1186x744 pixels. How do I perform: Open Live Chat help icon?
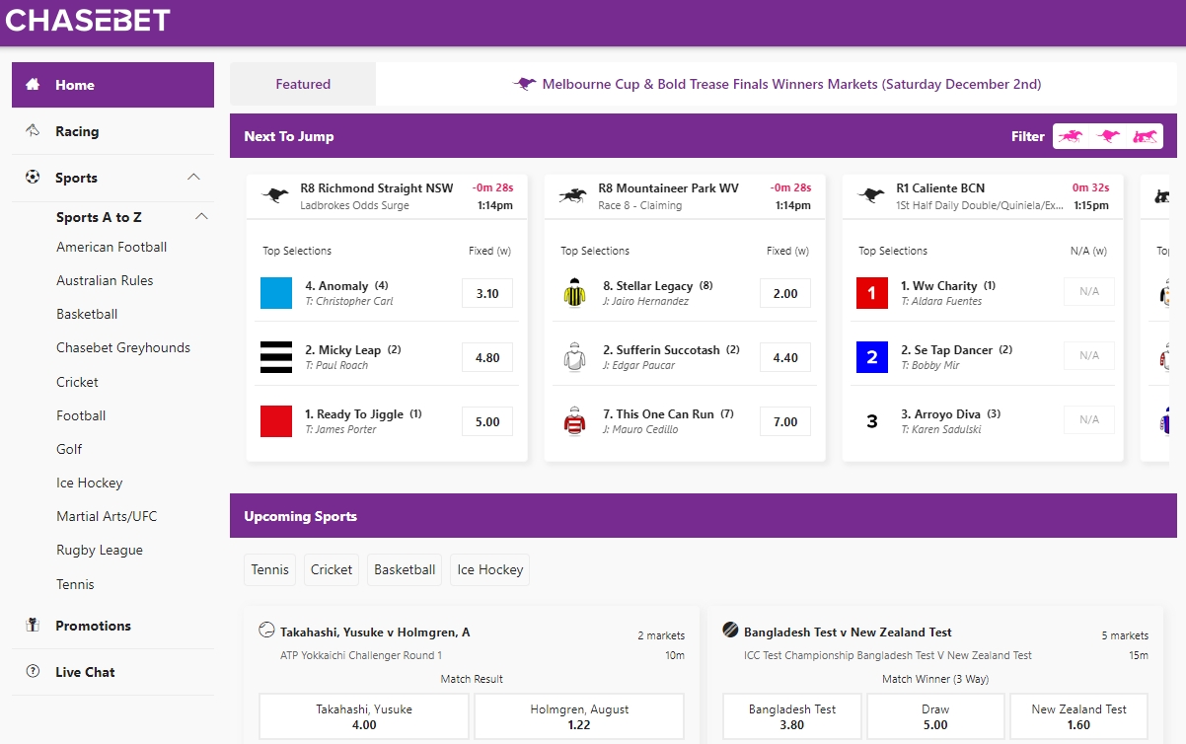[x=33, y=672]
